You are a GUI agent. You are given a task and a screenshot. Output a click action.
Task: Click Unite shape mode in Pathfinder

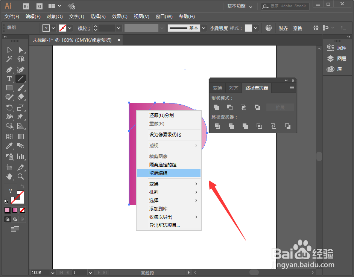pyautogui.click(x=216, y=107)
